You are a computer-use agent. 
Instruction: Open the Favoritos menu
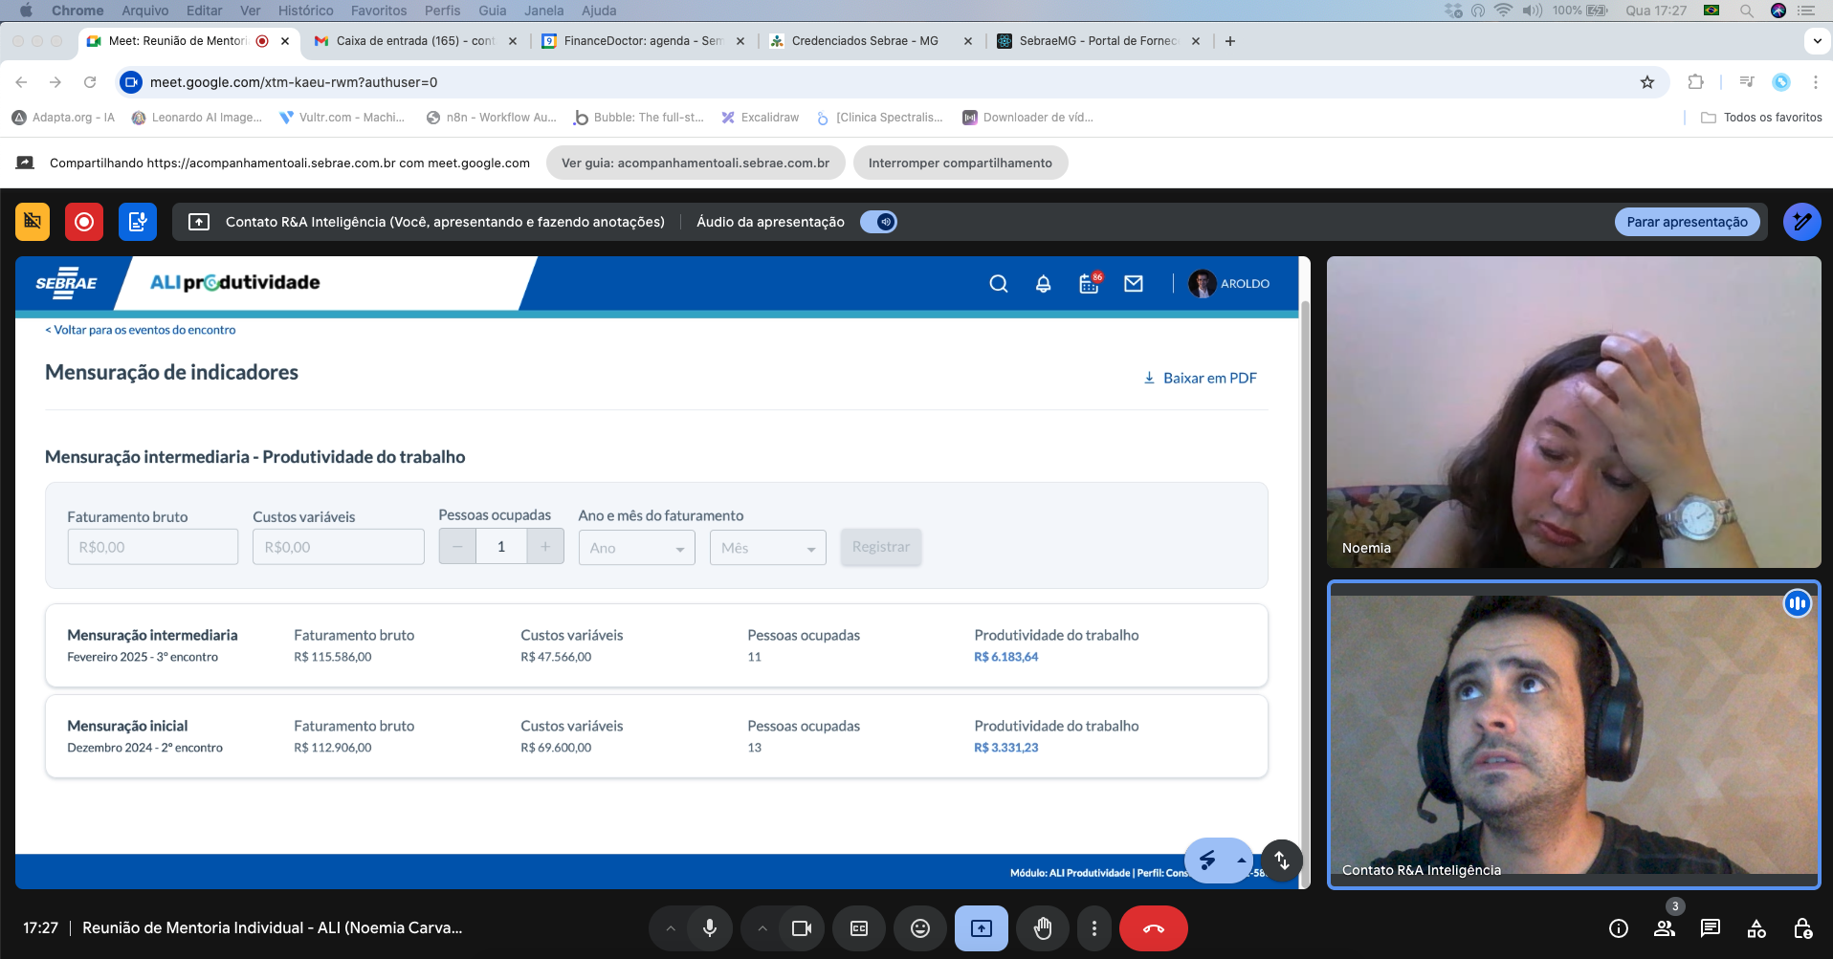pyautogui.click(x=379, y=11)
